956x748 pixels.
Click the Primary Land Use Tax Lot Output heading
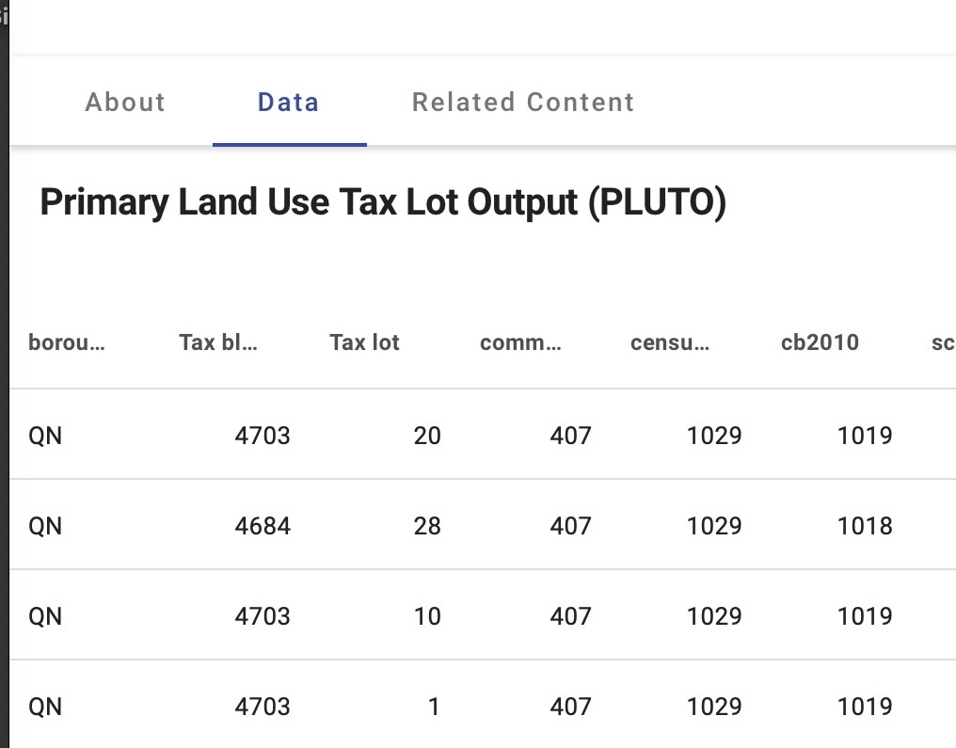pos(383,202)
